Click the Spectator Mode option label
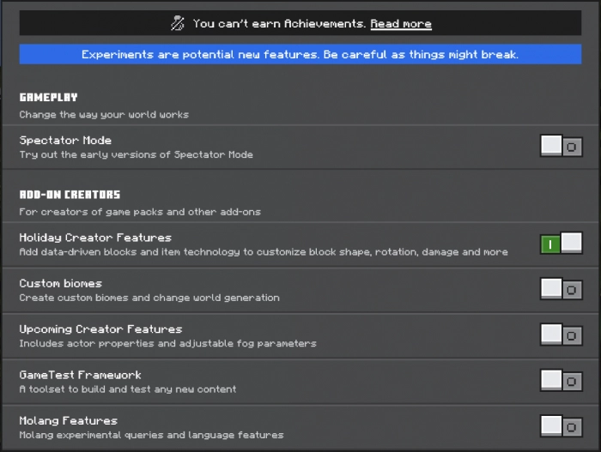Screen dimensions: 601x452 click(x=65, y=140)
